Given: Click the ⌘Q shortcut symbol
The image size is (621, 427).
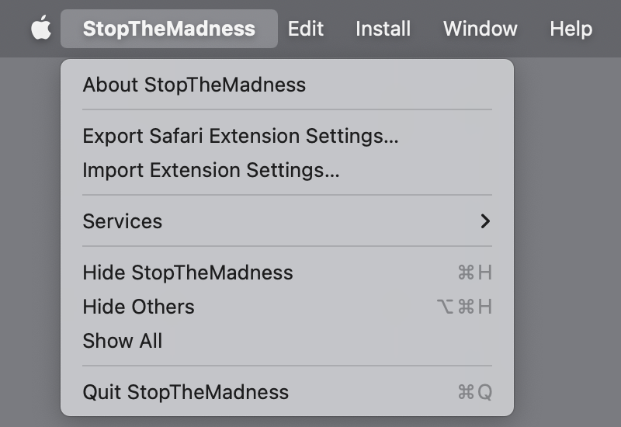Looking at the screenshot, I should [x=475, y=392].
